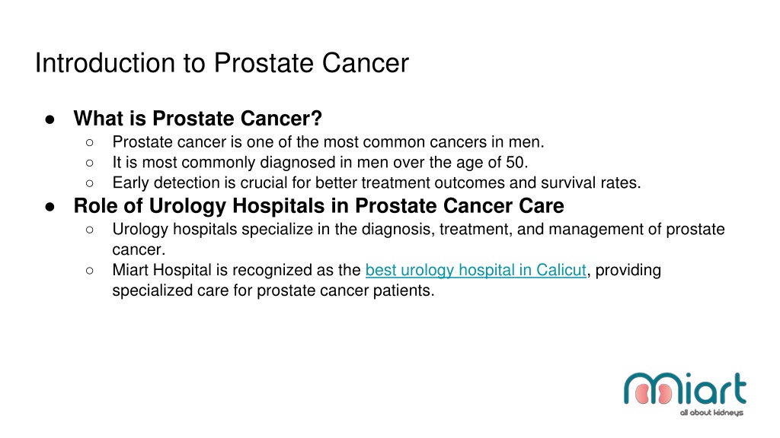This screenshot has height=438, width=780.
Task: Click hollow bullet before 'Miart Hospital is recognized'
Action: click(x=90, y=271)
